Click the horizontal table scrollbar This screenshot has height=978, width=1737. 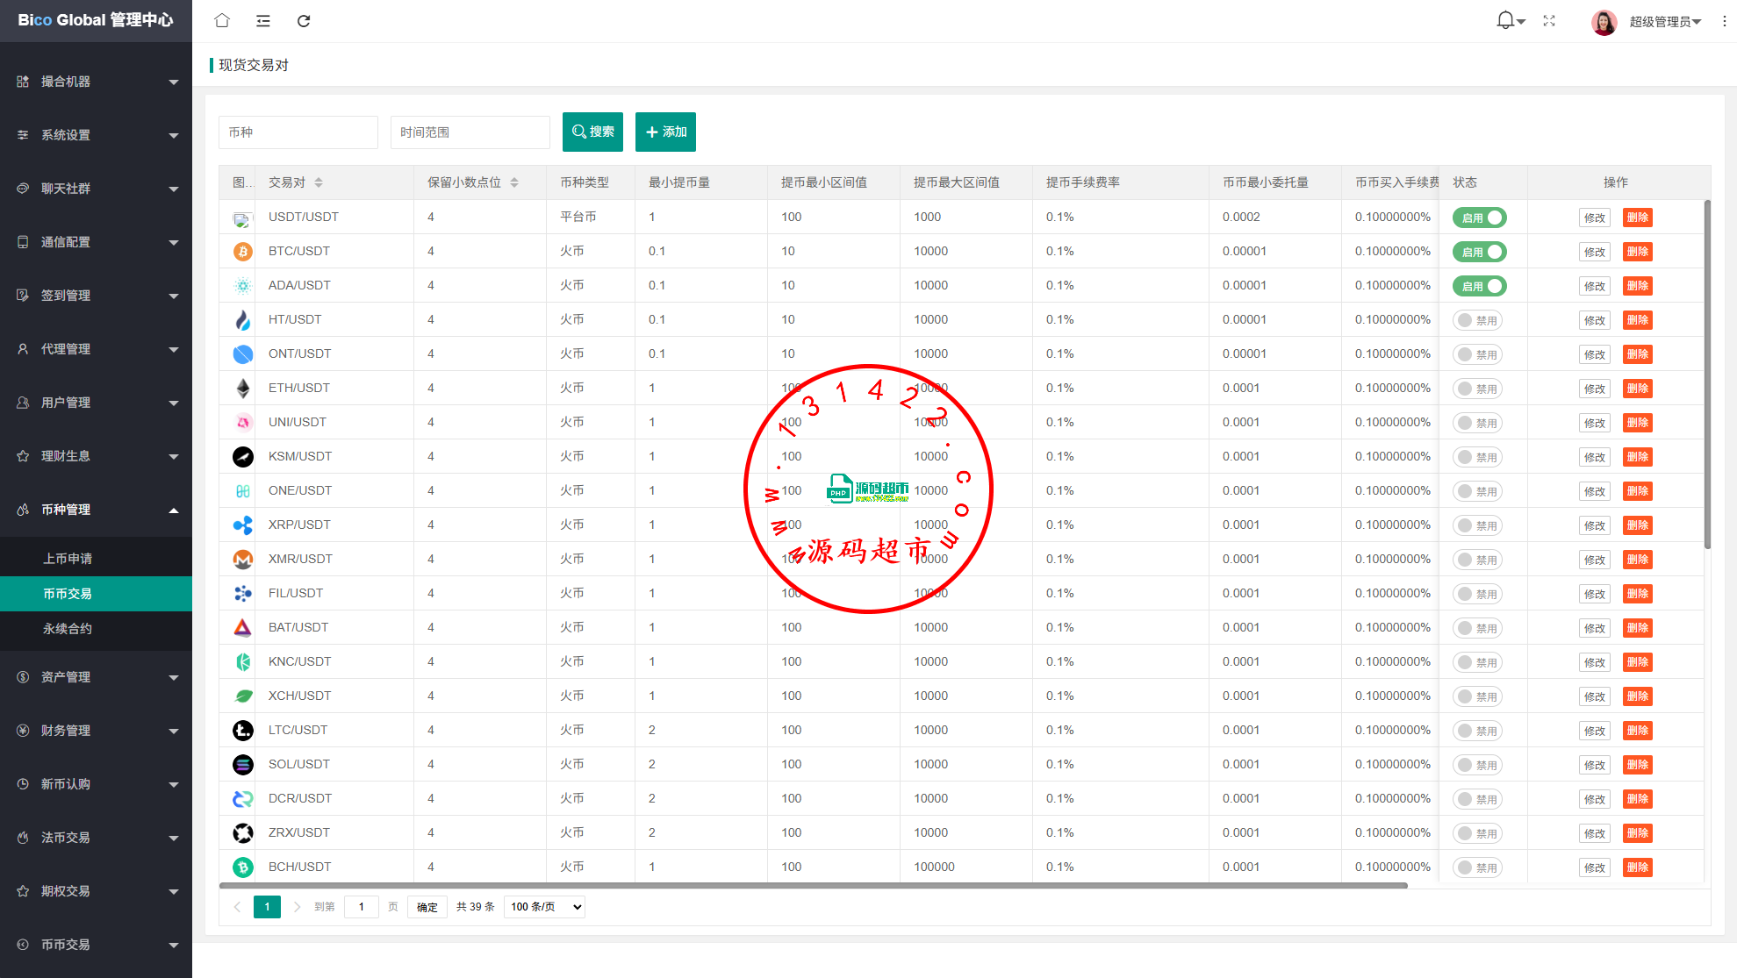[x=814, y=886]
